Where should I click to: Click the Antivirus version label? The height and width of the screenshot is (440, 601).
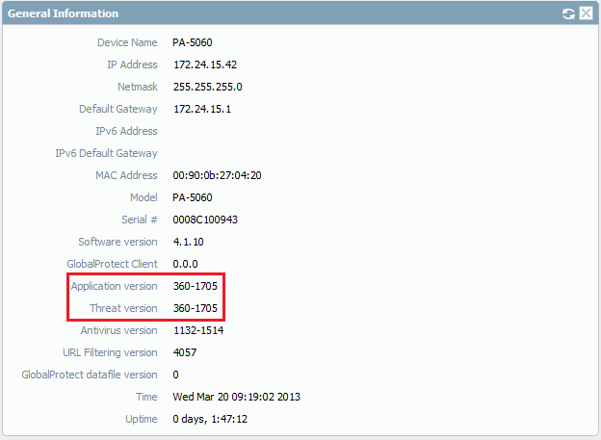tap(118, 331)
